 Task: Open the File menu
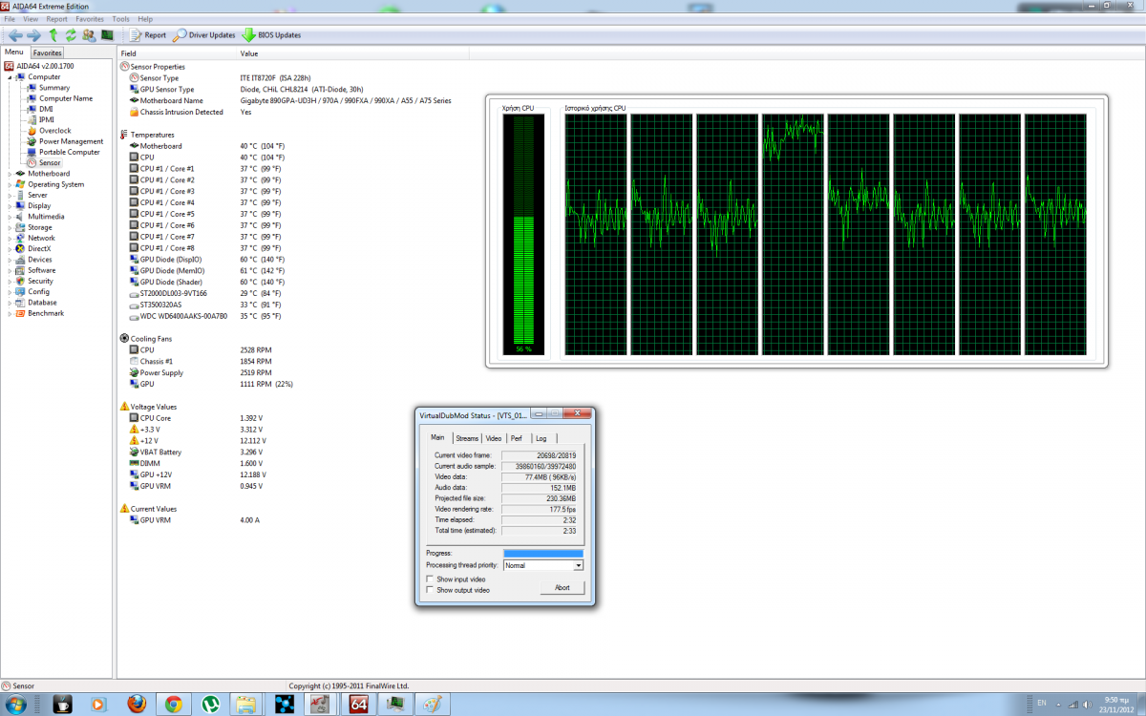[x=10, y=19]
